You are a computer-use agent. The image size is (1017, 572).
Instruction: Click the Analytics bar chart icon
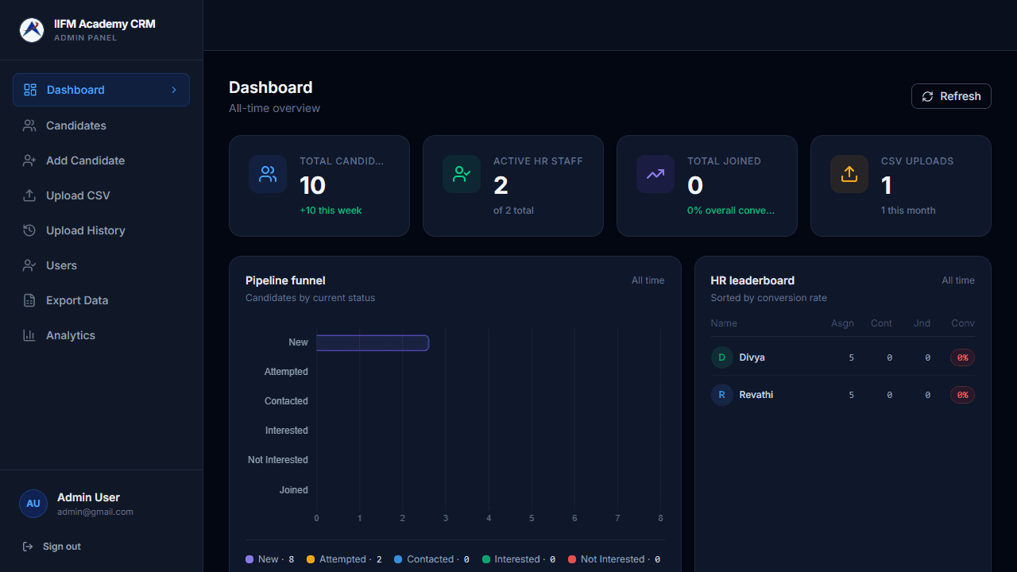[x=29, y=335]
